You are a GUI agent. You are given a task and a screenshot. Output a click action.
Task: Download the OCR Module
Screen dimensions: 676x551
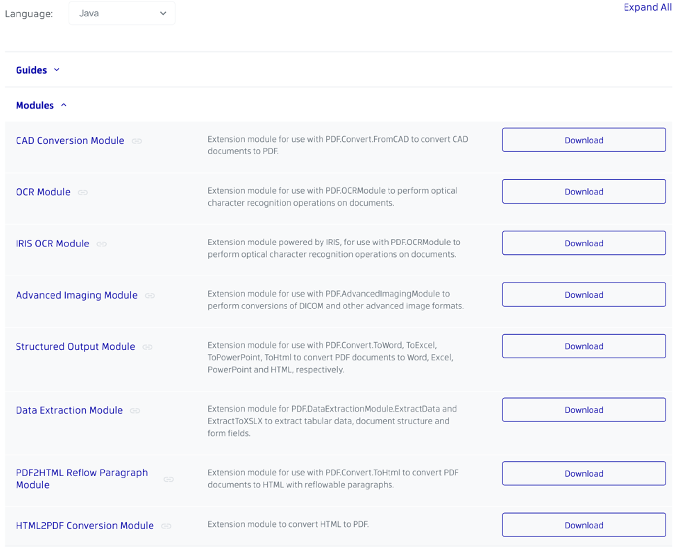coord(584,192)
